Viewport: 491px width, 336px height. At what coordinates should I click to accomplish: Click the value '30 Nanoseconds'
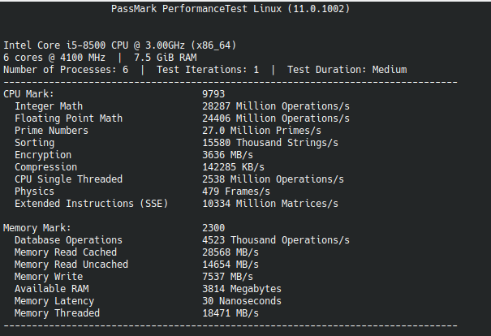(242, 301)
